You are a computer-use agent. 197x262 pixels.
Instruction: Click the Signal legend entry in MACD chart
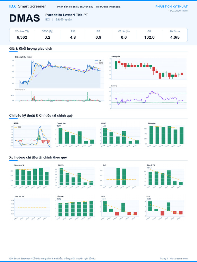click(x=17, y=128)
